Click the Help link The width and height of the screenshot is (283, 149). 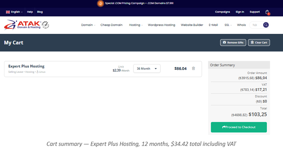[x=30, y=12]
